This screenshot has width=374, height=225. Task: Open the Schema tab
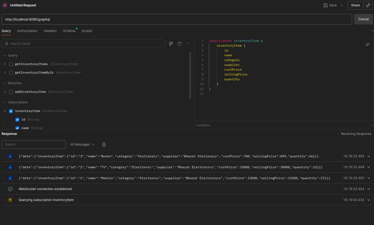69,31
